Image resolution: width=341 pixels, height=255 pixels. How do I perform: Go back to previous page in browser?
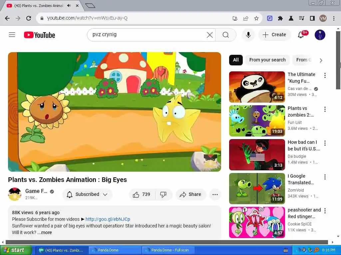tap(7, 18)
